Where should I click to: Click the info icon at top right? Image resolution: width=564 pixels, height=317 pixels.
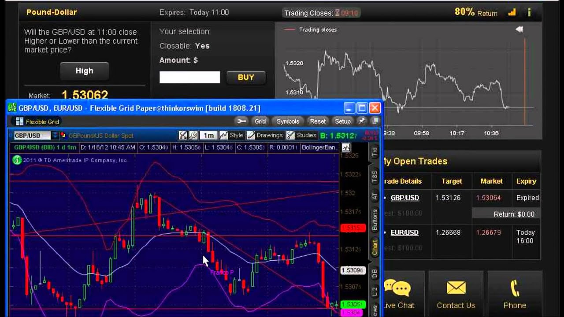[529, 12]
